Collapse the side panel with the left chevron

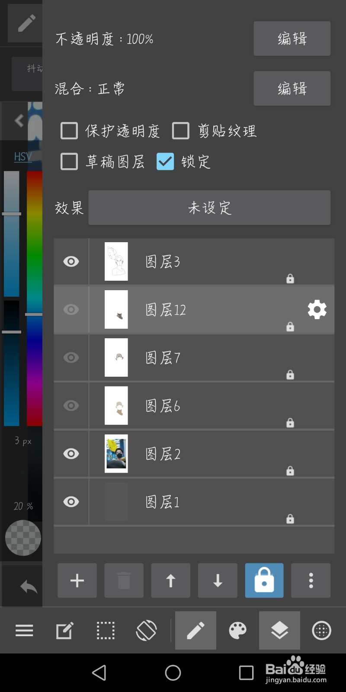click(x=18, y=121)
